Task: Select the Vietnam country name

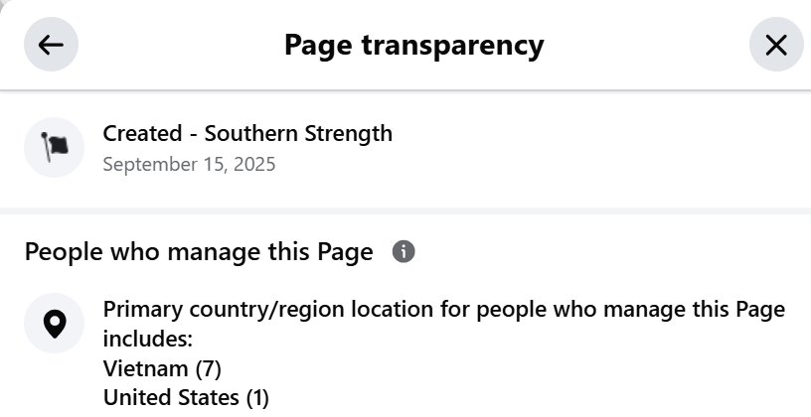Action: pyautogui.click(x=145, y=369)
